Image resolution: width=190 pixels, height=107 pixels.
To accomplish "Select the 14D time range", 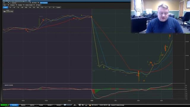I will pyautogui.click(x=22, y=7).
